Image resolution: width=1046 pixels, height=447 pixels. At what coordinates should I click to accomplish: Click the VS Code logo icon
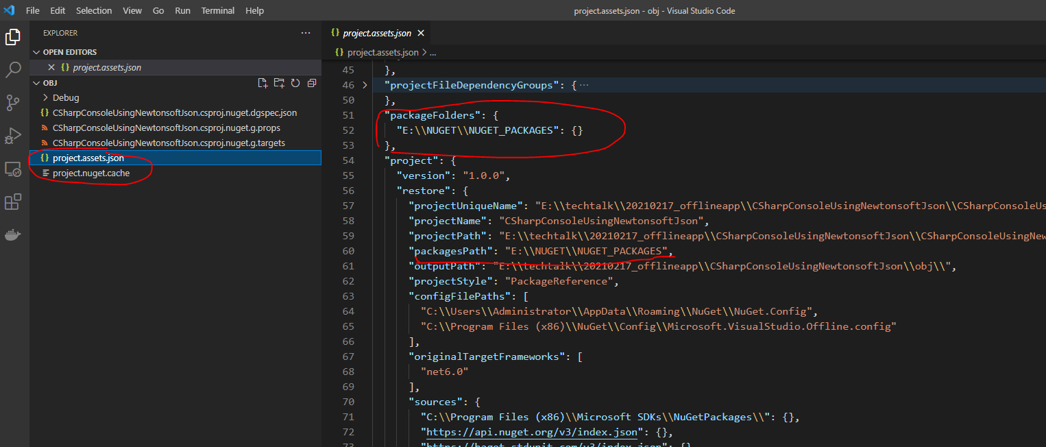9,10
